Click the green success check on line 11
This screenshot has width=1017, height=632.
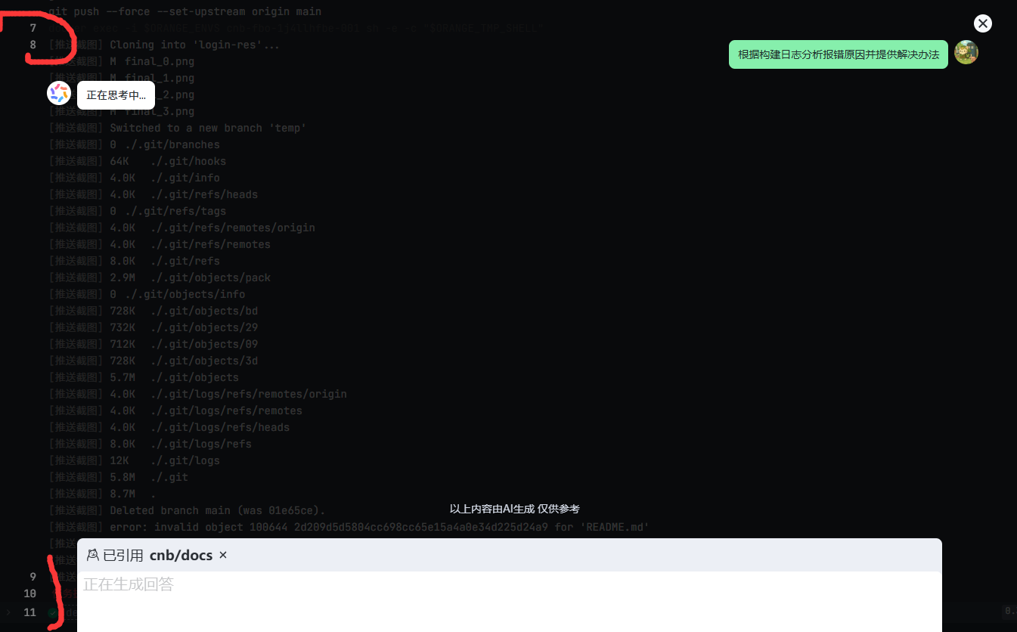tap(53, 612)
